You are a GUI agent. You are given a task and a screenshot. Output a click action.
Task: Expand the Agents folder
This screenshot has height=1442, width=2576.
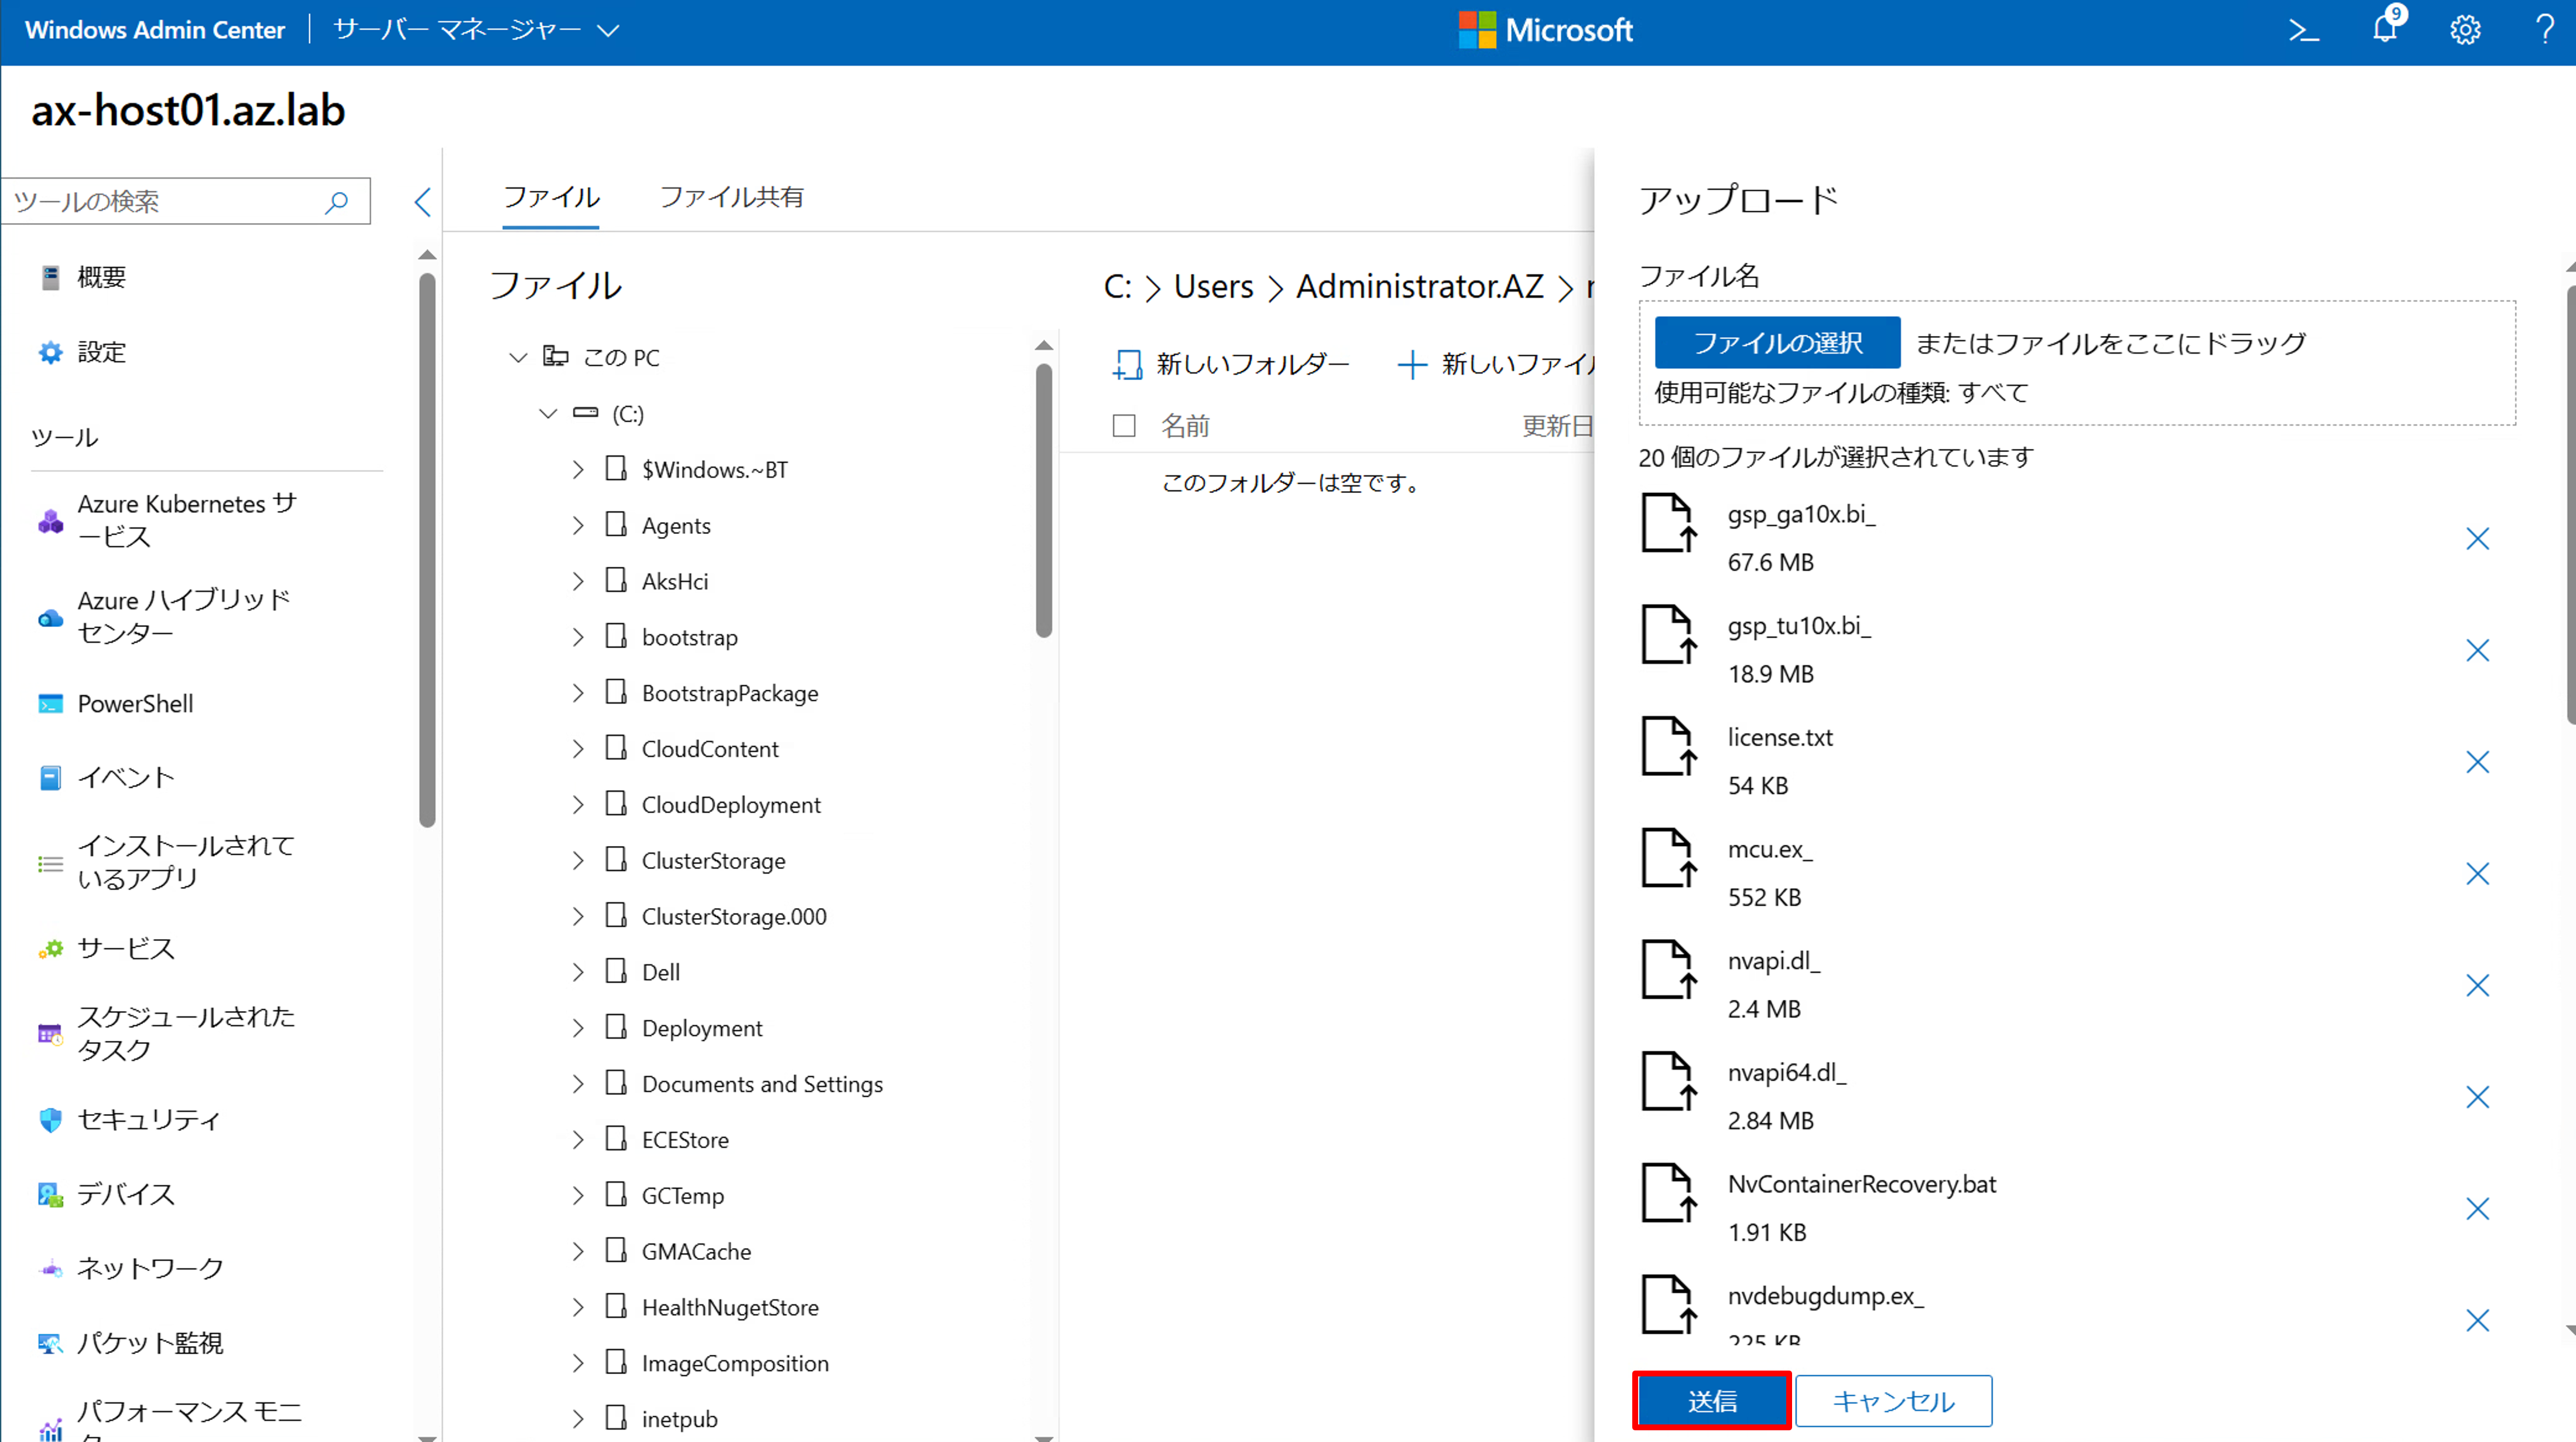click(578, 525)
